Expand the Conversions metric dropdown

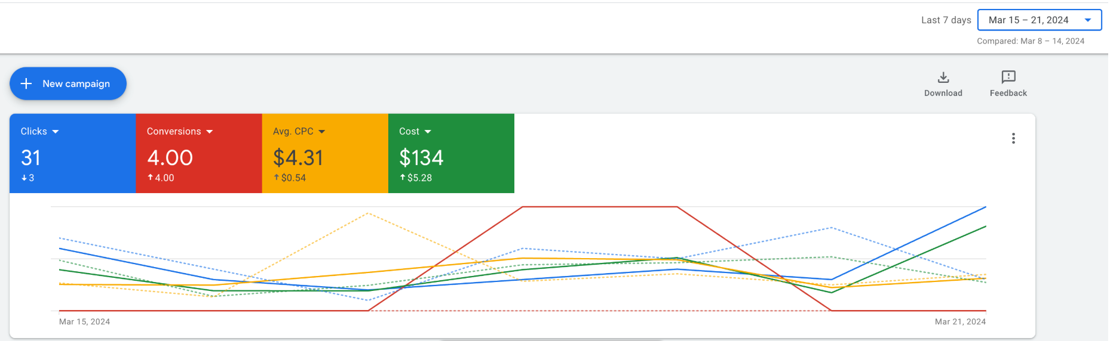coord(210,132)
